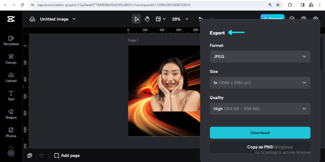This screenshot has width=325, height=162.
Task: Click the Page 1 label
Action: click(133, 40)
